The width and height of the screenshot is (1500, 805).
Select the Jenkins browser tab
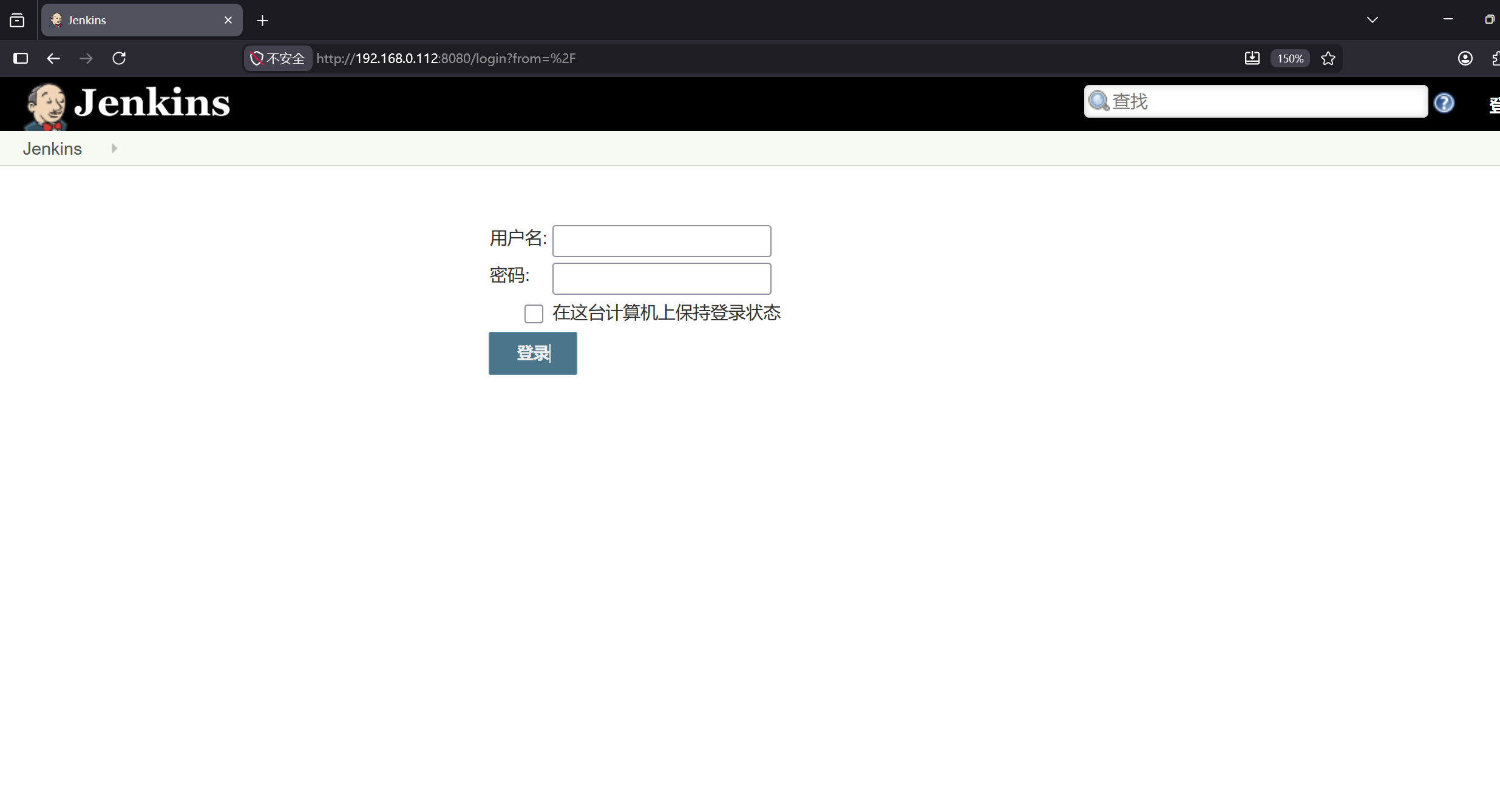pyautogui.click(x=142, y=20)
